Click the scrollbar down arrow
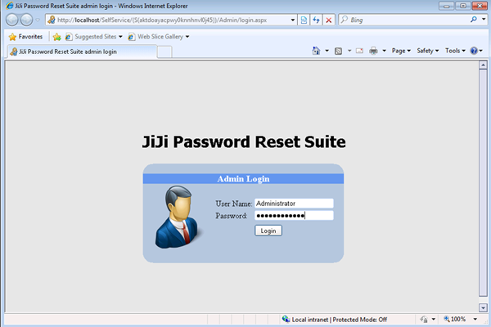 (x=483, y=307)
